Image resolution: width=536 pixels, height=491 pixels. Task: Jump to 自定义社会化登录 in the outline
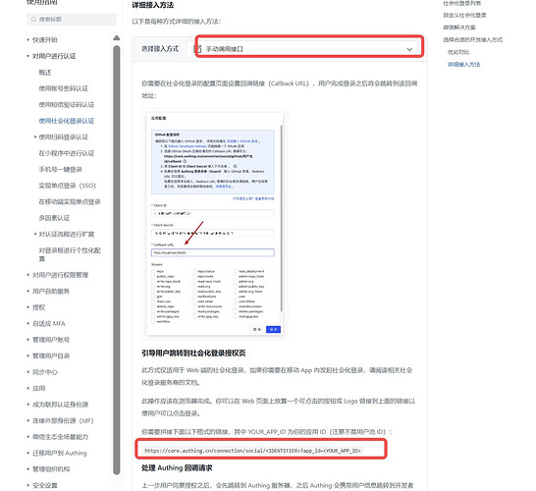(464, 15)
